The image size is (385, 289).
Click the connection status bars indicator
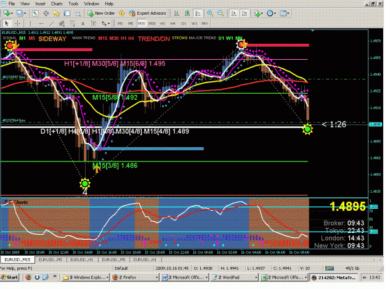click(330, 268)
